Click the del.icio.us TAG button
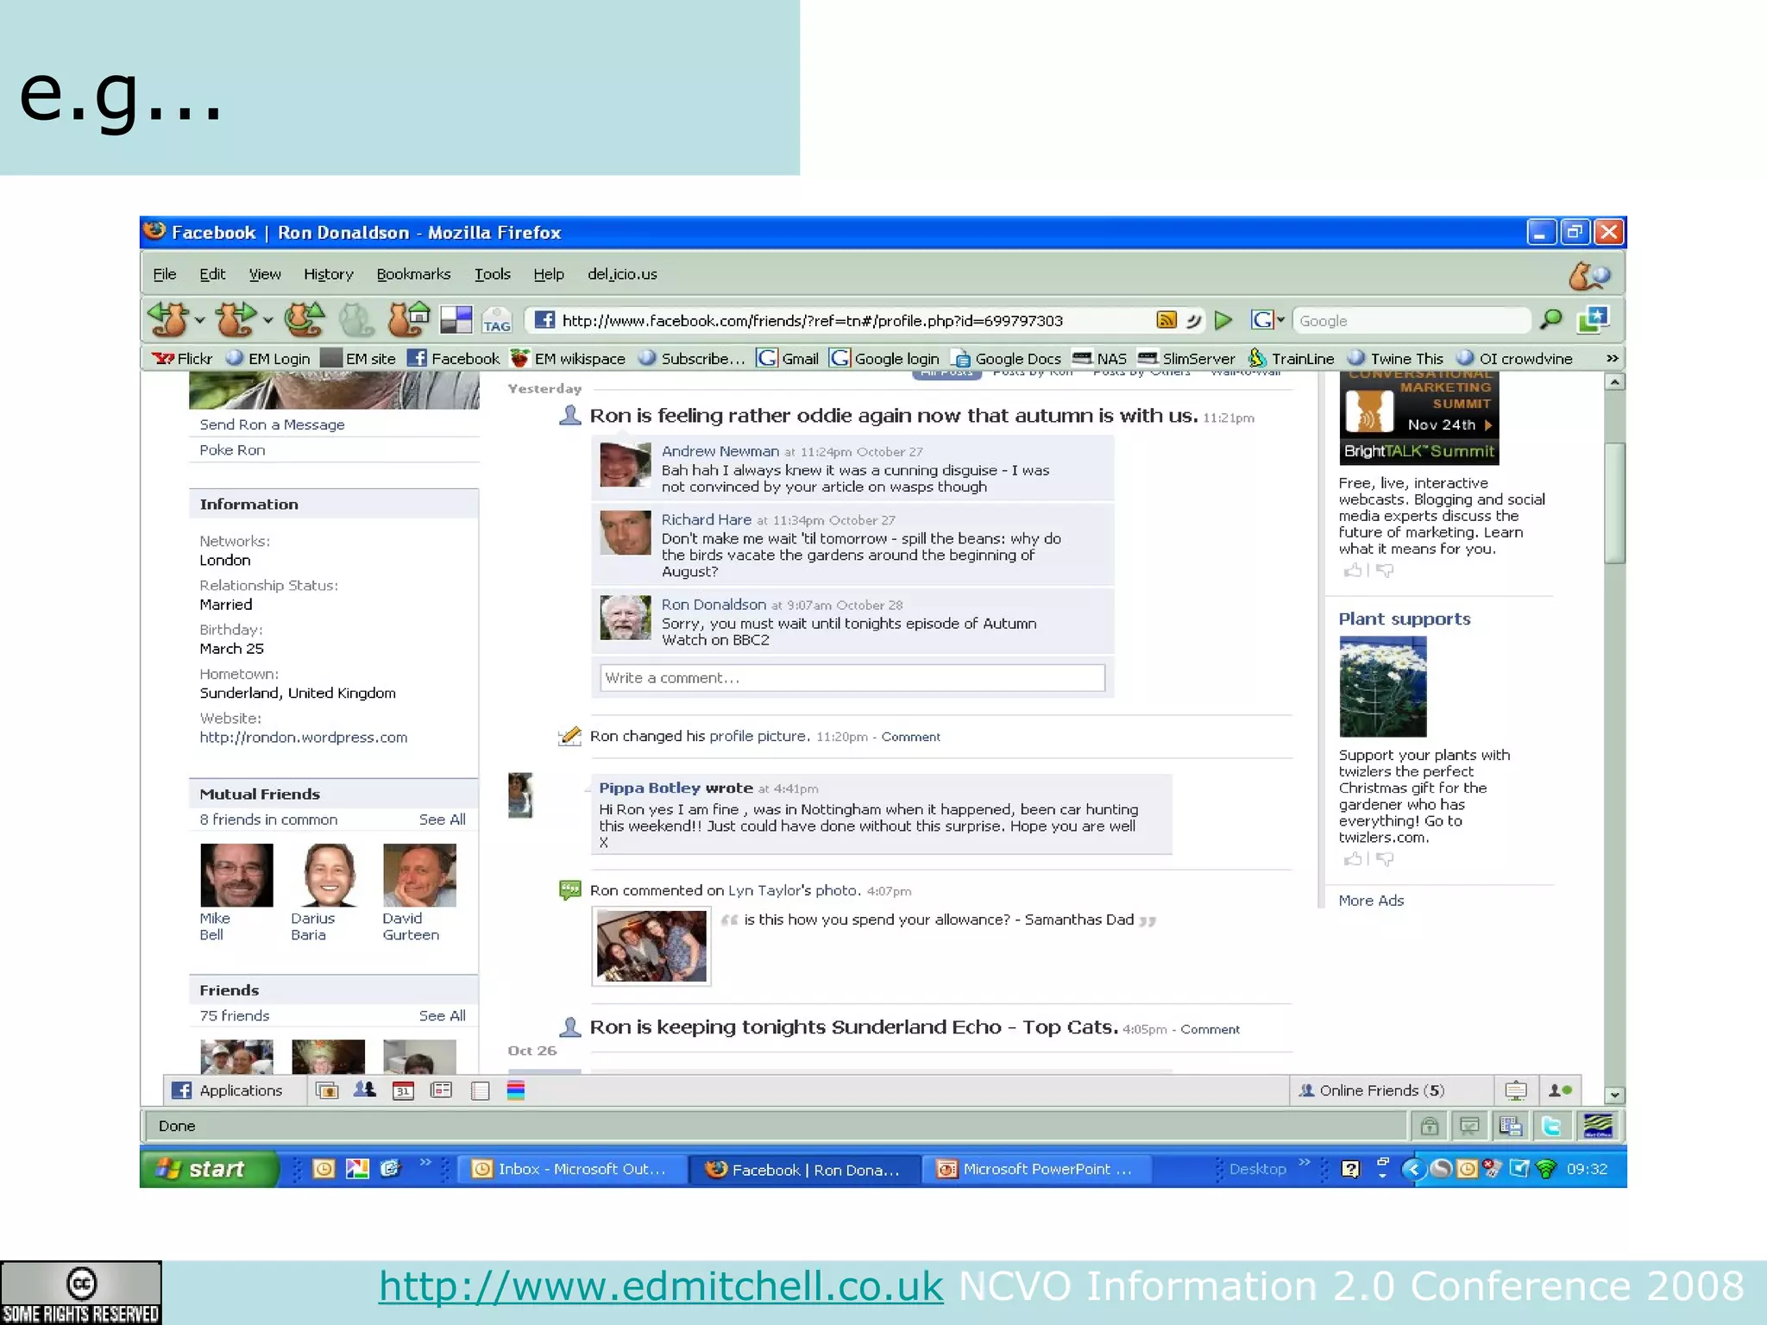Screen dimensions: 1767x1325 tap(496, 321)
